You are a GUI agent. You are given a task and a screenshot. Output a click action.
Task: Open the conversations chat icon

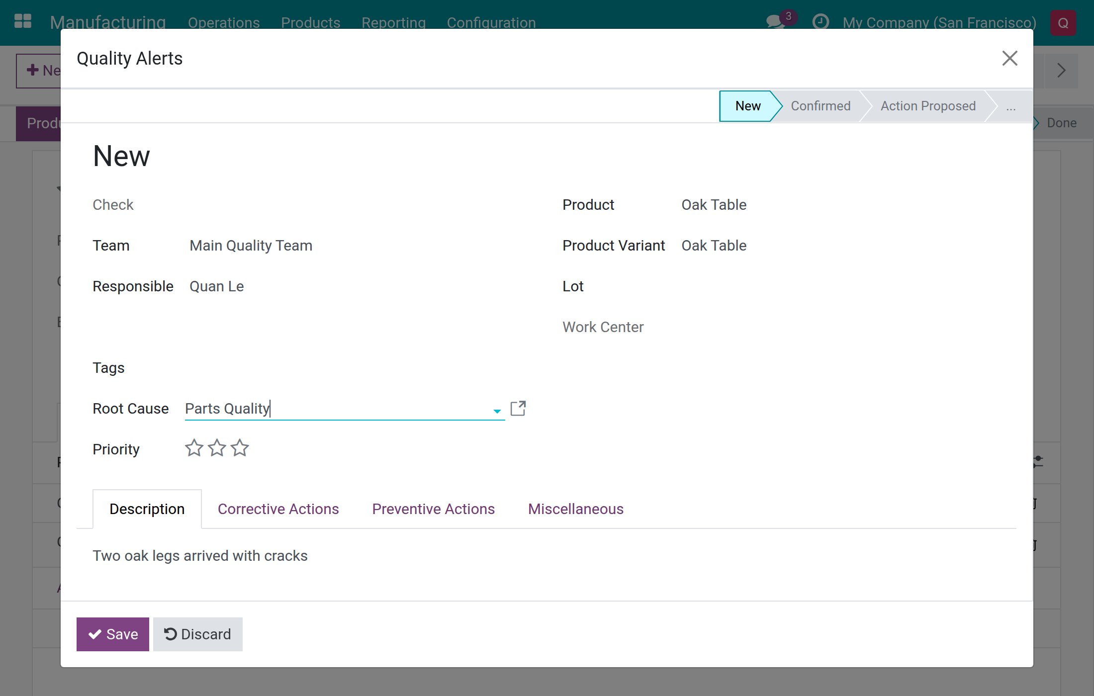tap(775, 22)
